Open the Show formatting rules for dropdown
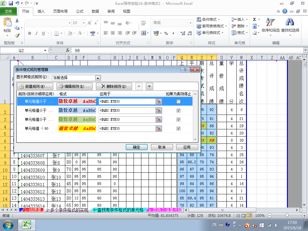Image resolution: width=308 pixels, height=231 pixels. coord(98,78)
